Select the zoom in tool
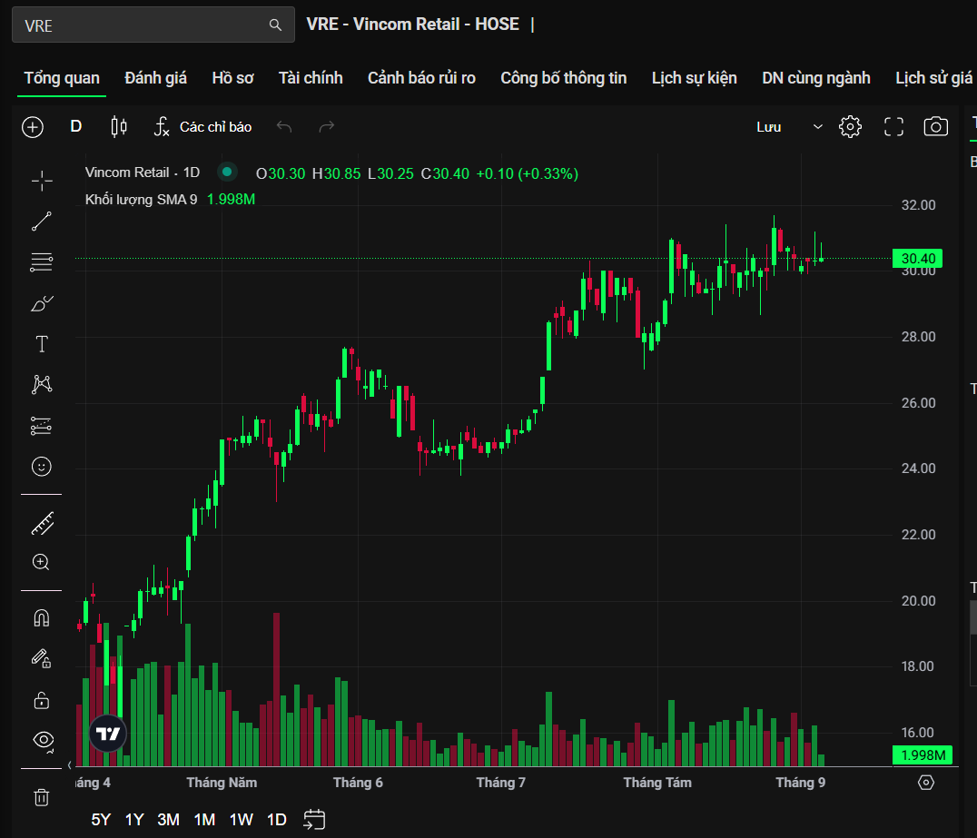The image size is (977, 838). pos(41,562)
